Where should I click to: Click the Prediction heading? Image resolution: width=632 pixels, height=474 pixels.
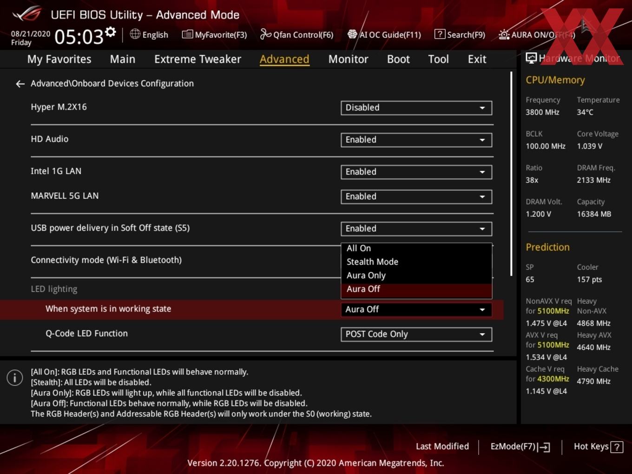click(x=547, y=247)
